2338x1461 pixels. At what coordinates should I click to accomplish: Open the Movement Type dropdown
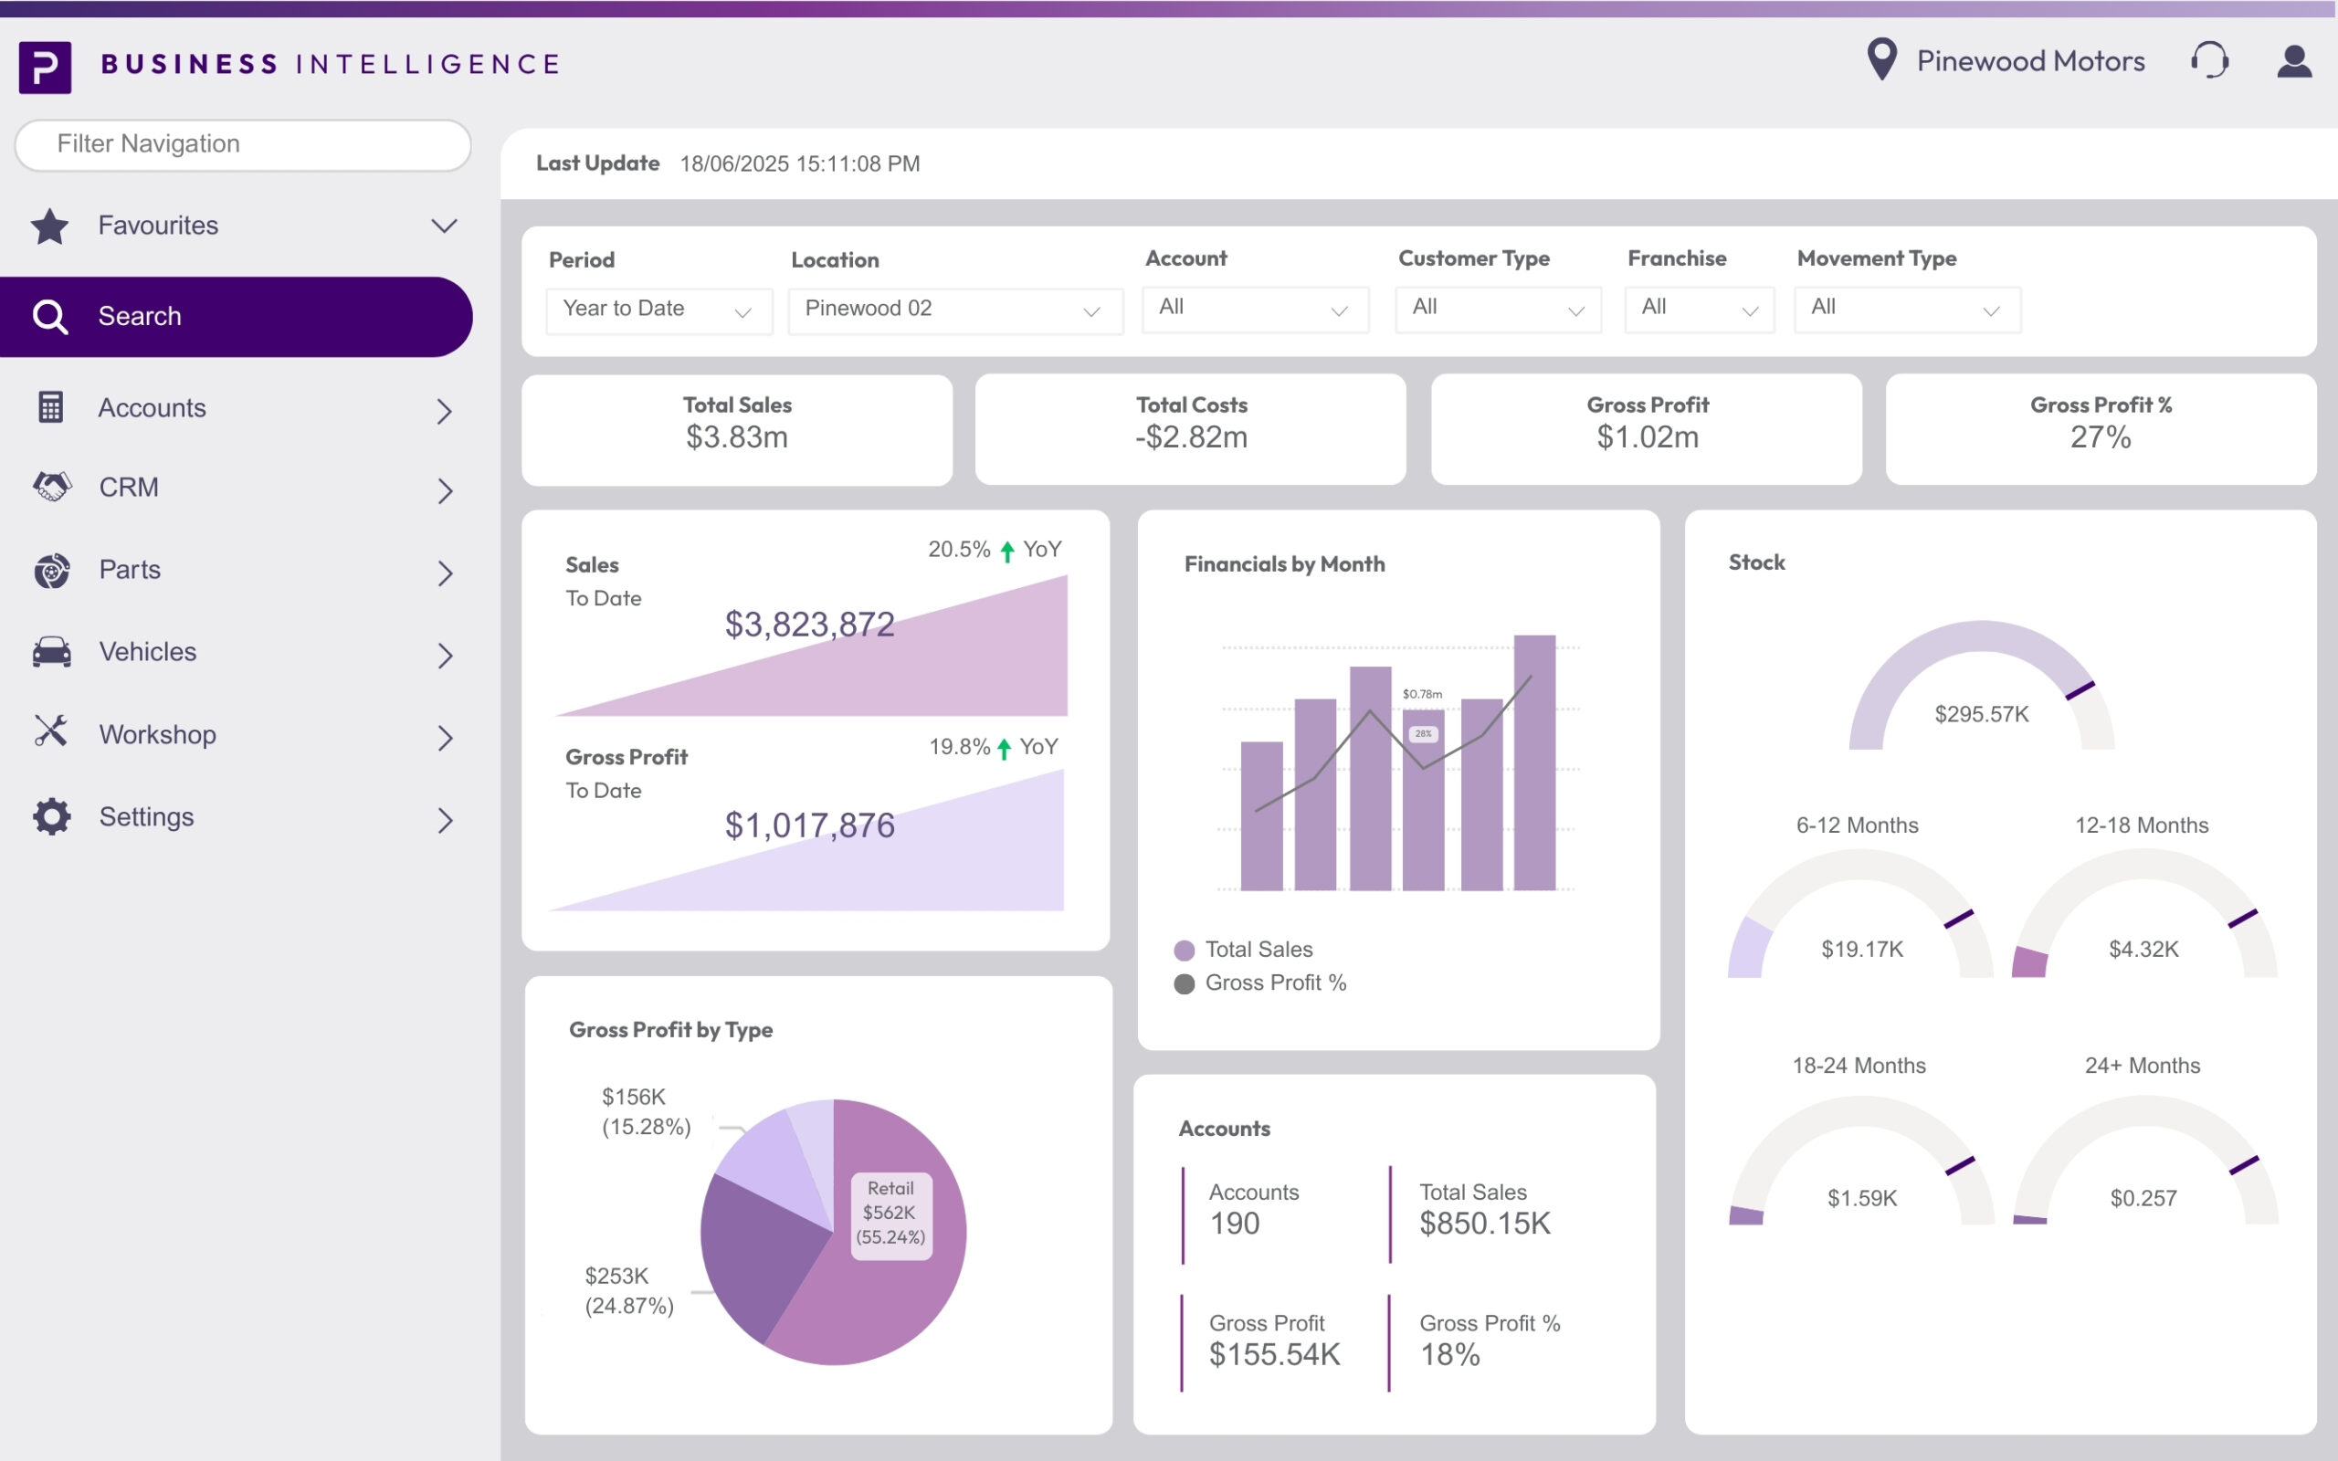click(1906, 310)
